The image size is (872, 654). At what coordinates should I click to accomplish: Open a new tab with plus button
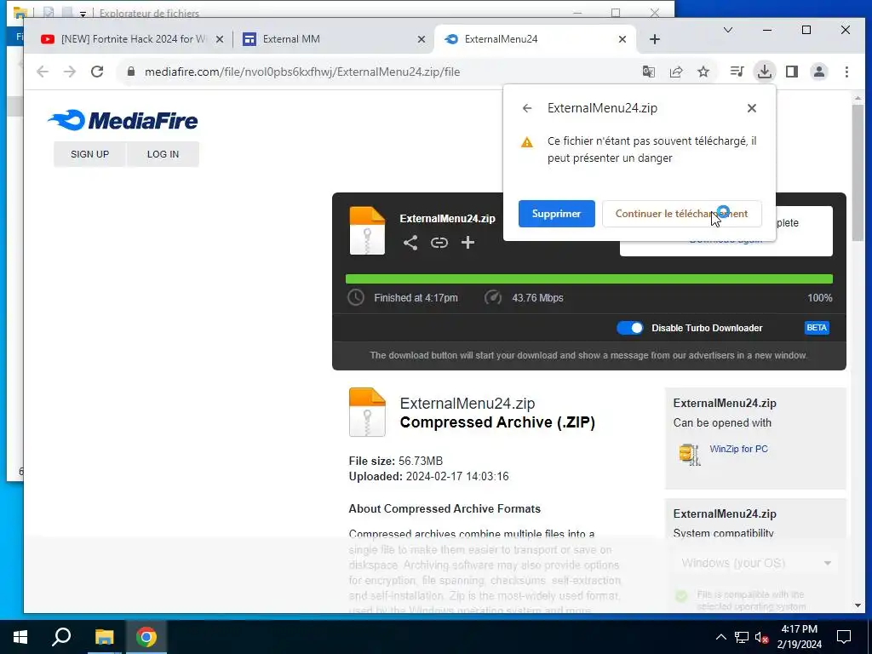655,39
